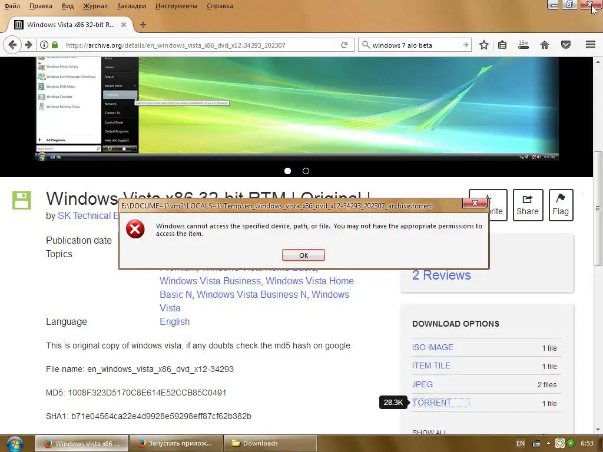Open the Windows Start orb
This screenshot has height=452, width=603.
[14, 444]
